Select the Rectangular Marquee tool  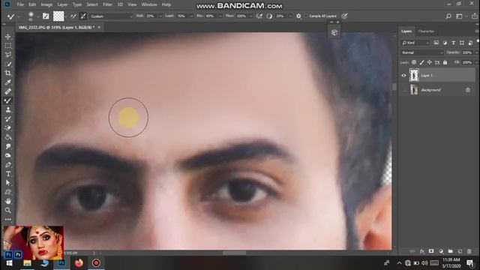coord(8,46)
